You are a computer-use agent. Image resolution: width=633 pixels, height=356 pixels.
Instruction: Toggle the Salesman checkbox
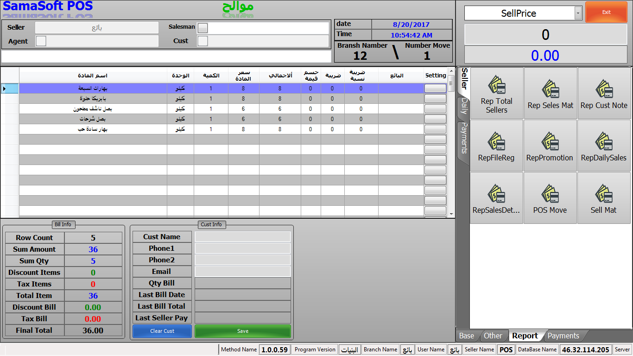point(203,28)
